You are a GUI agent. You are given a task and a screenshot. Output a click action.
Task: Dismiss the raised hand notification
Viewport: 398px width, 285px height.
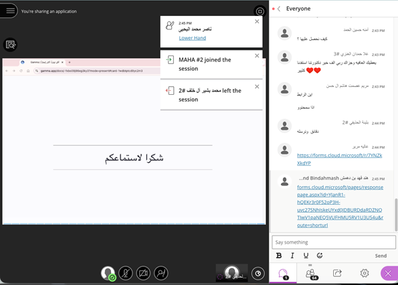pyautogui.click(x=257, y=21)
